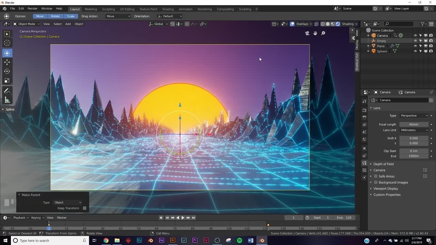Enable the Scale transform gizmo button
Image resolution: width=436 pixels, height=245 pixels.
(71, 16)
